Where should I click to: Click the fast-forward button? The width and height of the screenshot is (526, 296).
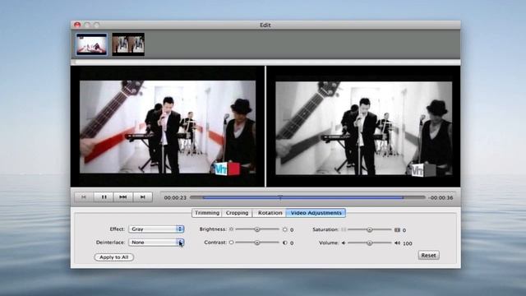coord(123,197)
